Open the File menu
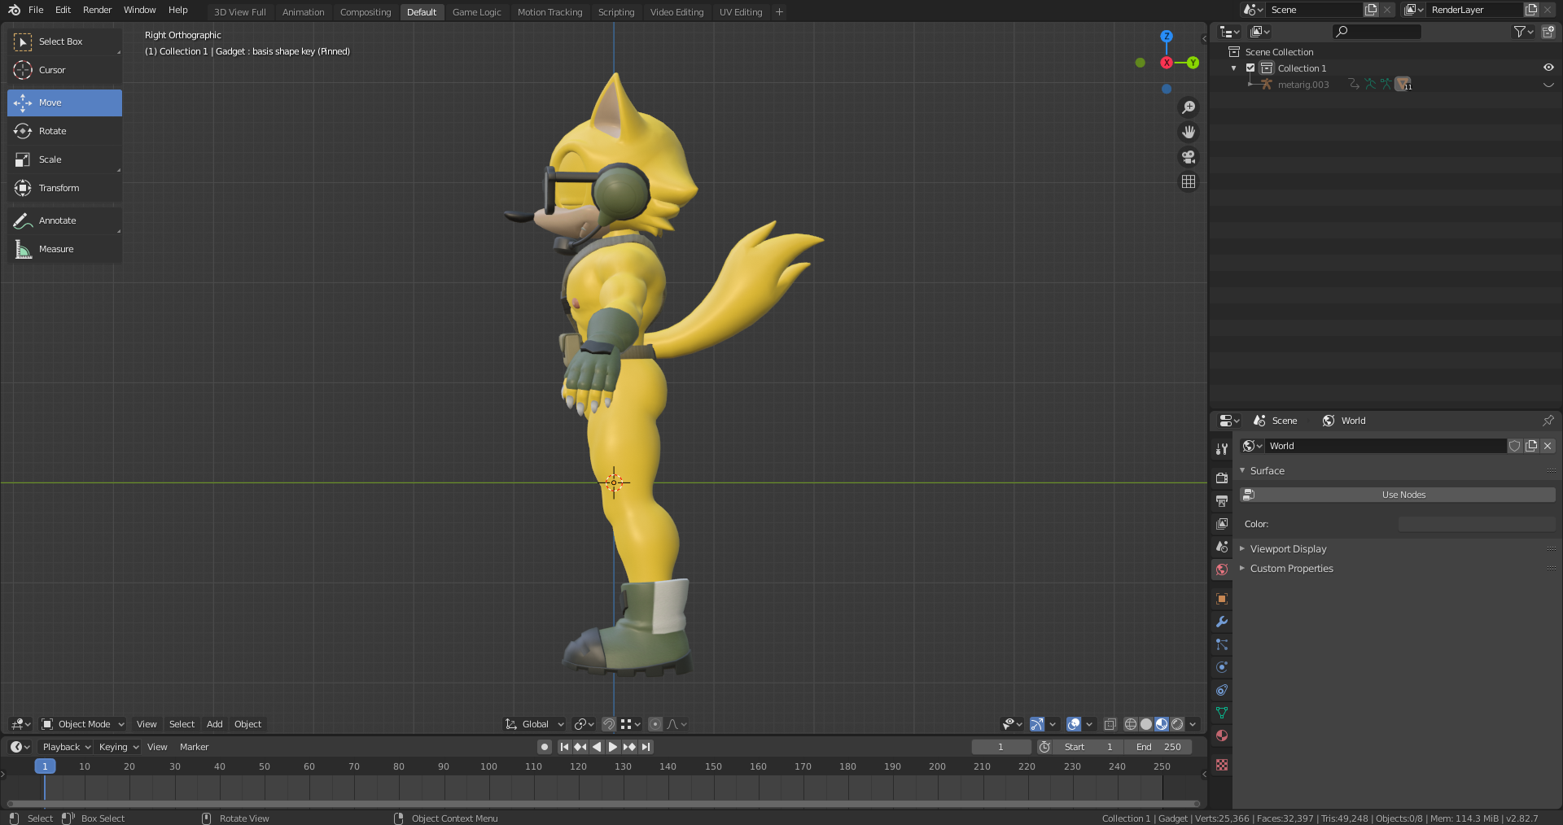1563x825 pixels. pyautogui.click(x=36, y=10)
